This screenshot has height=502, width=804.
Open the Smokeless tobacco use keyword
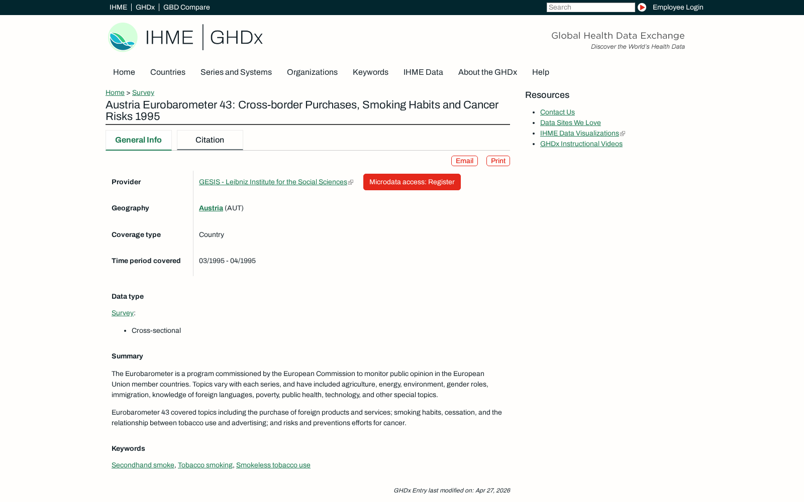(273, 465)
